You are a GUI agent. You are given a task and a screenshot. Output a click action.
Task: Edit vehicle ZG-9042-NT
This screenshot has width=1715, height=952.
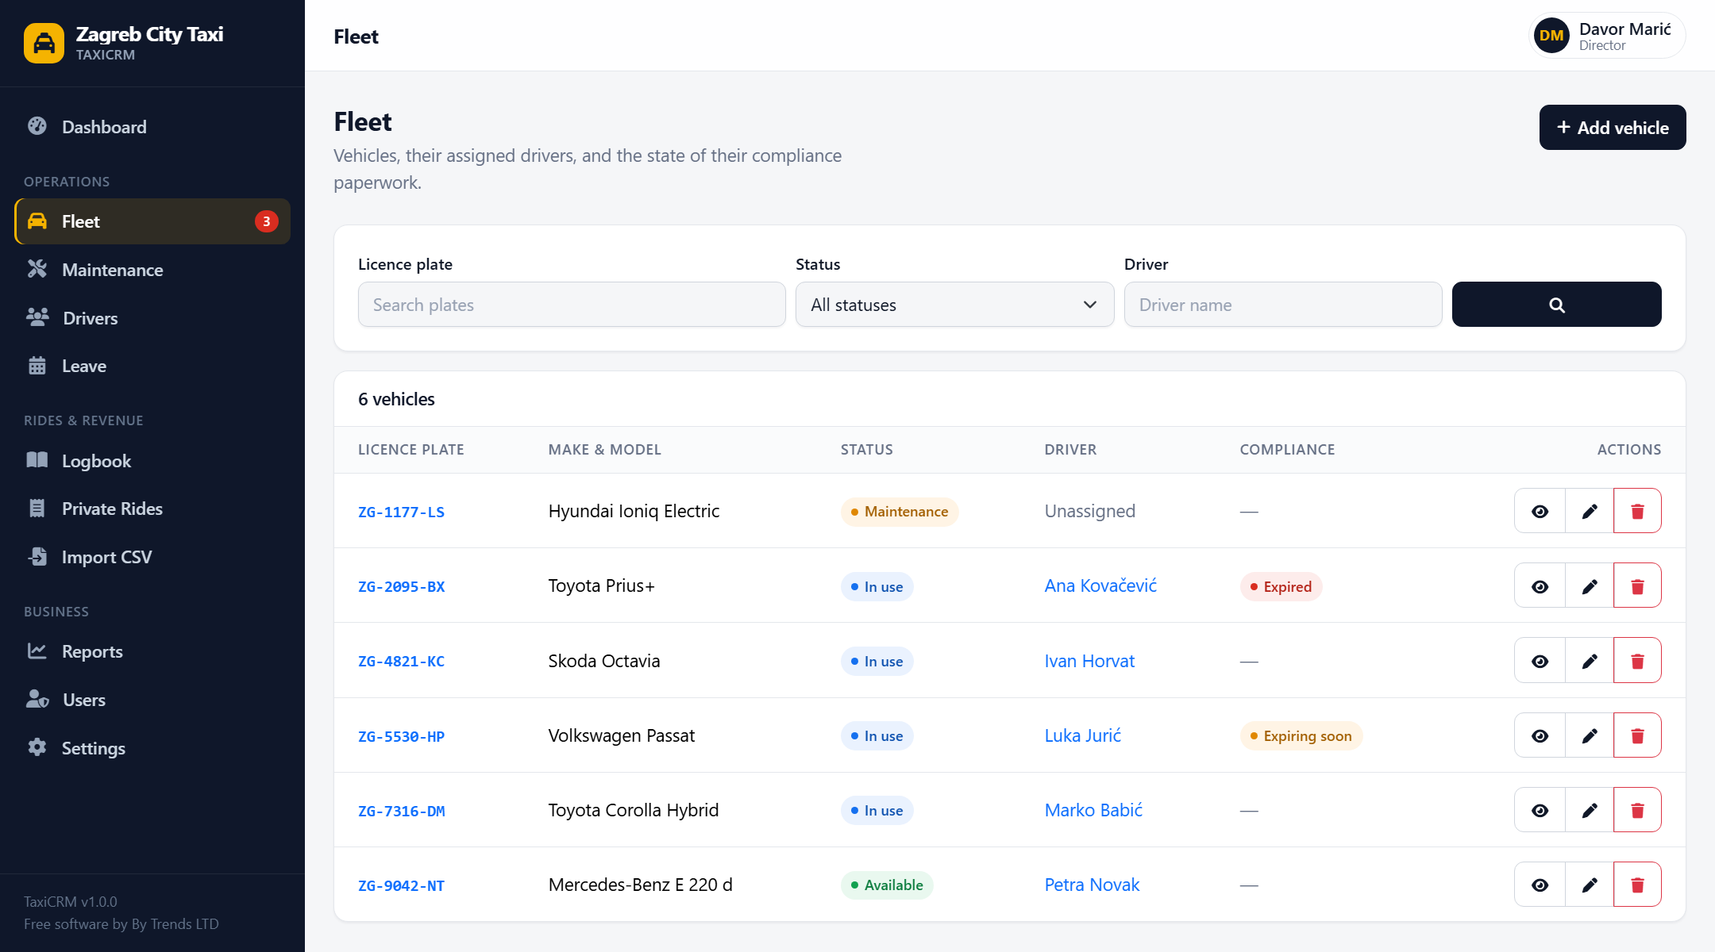[x=1589, y=885]
